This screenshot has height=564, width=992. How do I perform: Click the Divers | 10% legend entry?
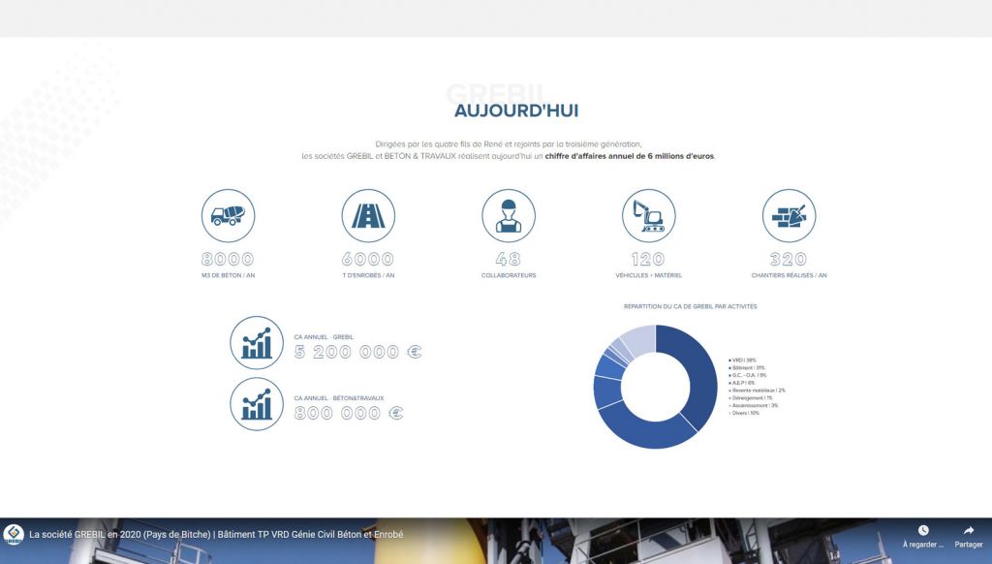point(744,413)
